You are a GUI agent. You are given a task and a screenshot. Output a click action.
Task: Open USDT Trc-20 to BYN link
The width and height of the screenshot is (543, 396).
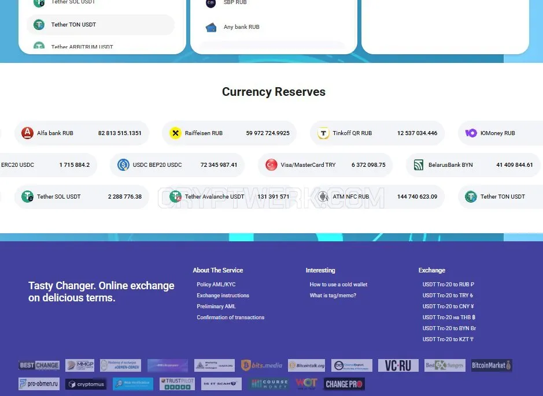[x=449, y=328]
